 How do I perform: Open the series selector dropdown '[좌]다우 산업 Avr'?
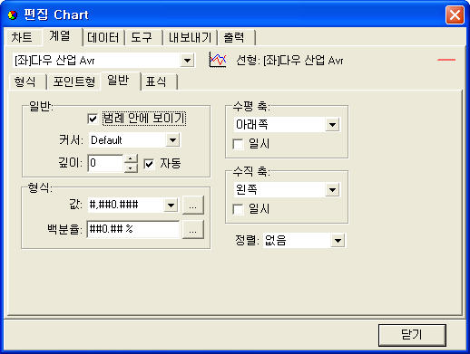(187, 61)
